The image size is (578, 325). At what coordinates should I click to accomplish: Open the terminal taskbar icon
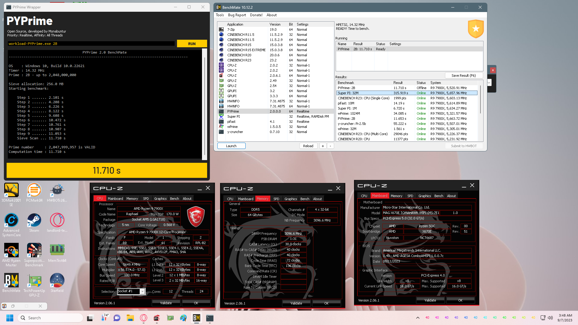210,318
